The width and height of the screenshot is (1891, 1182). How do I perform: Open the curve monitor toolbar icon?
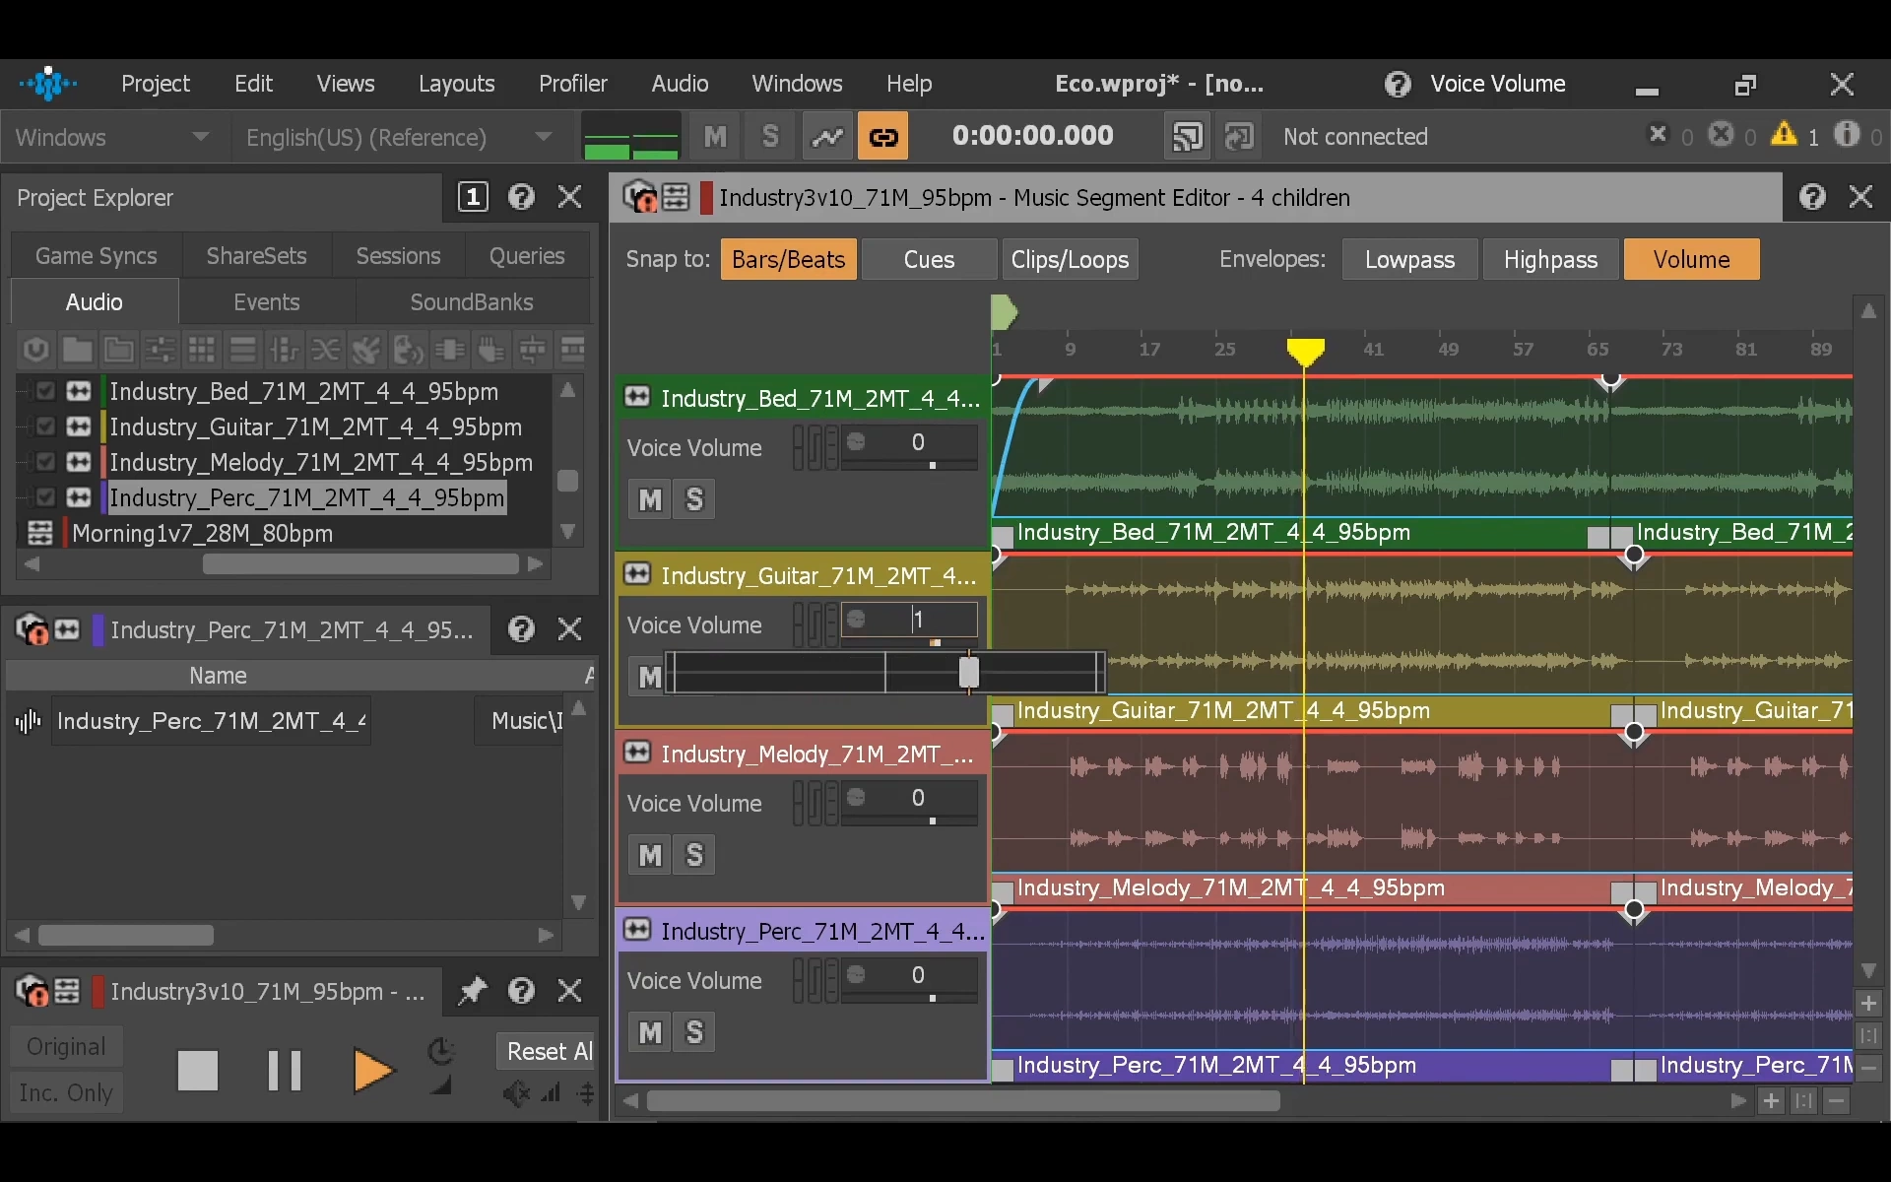tap(827, 137)
